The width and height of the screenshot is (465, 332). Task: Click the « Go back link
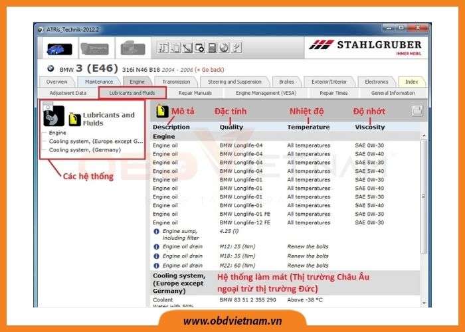211,70
